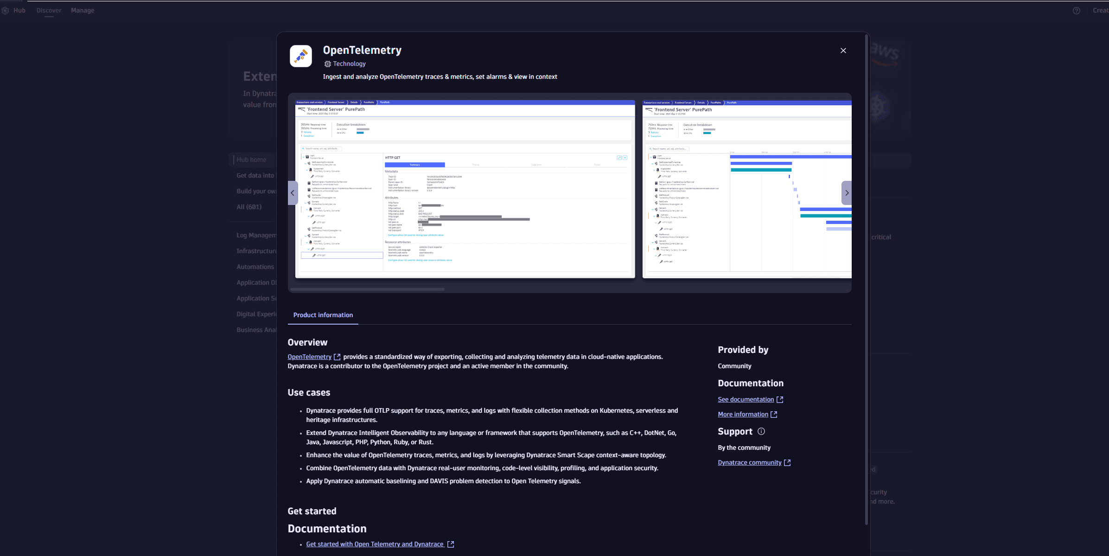This screenshot has width=1109, height=556.
Task: Open the help question-mark icon top right
Action: (1077, 10)
